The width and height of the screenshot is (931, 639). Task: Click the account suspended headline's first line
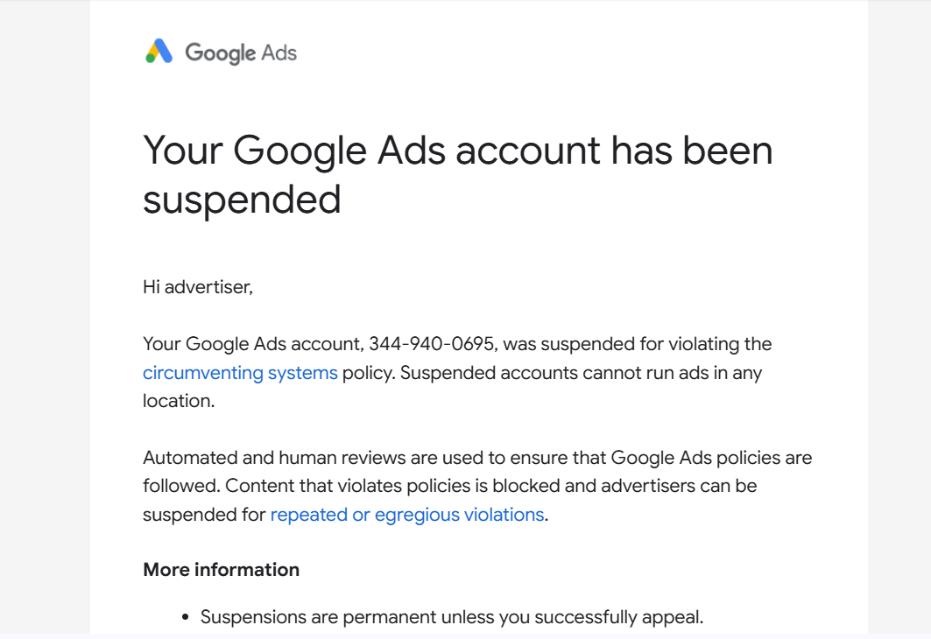coord(457,150)
